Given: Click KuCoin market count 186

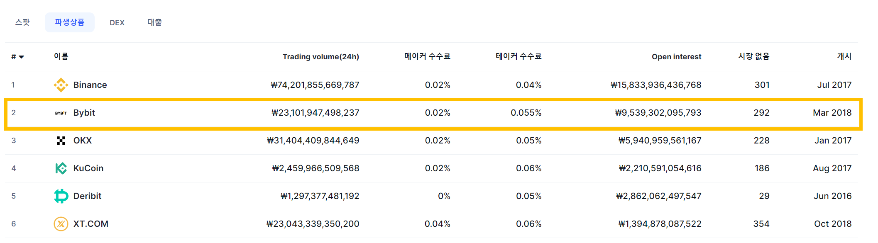Looking at the screenshot, I should tap(762, 168).
